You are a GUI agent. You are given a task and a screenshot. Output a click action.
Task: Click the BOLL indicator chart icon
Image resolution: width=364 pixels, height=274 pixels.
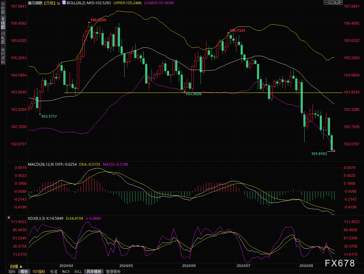click(x=64, y=2)
